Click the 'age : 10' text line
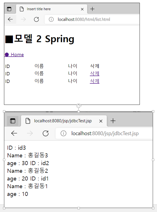Screen dimensions: 157x212 [18, 194]
